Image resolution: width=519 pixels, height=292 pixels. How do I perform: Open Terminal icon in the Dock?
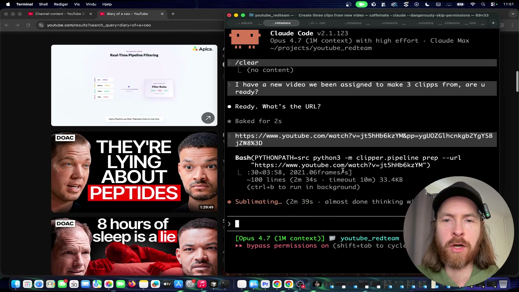(x=225, y=284)
